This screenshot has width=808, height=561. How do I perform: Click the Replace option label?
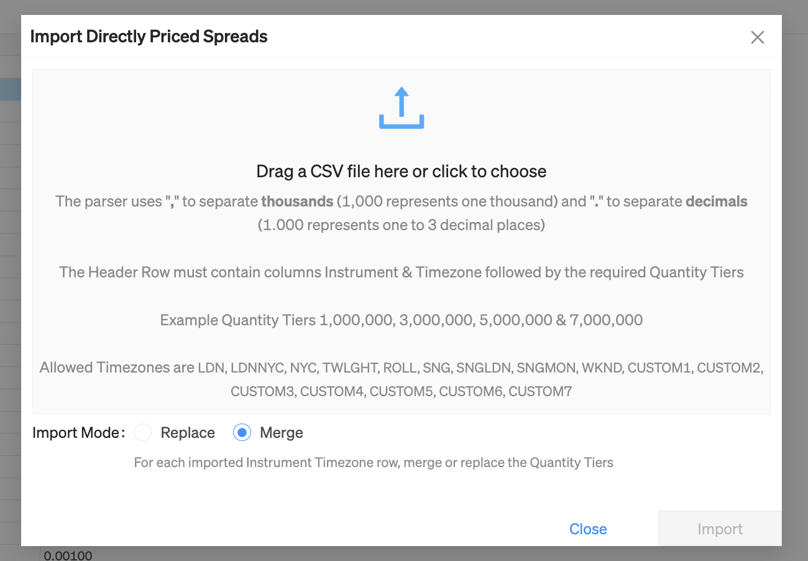188,433
